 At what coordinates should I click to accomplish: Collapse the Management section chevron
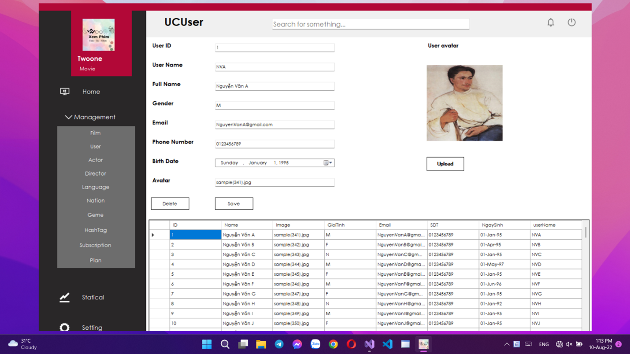pyautogui.click(x=68, y=117)
